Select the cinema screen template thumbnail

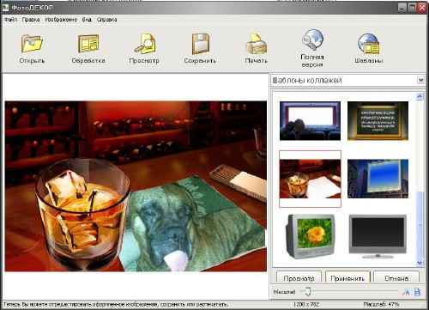(310, 121)
